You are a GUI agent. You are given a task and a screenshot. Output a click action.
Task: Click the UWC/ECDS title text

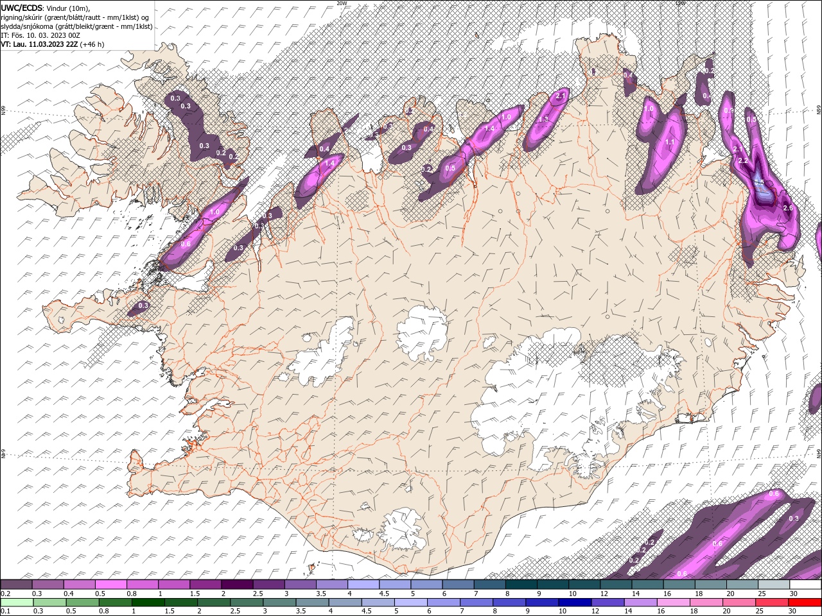22,7
